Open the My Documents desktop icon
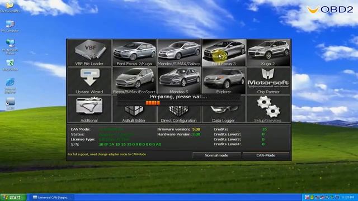Screen dimensions: 358x201 pyautogui.click(x=10, y=7)
